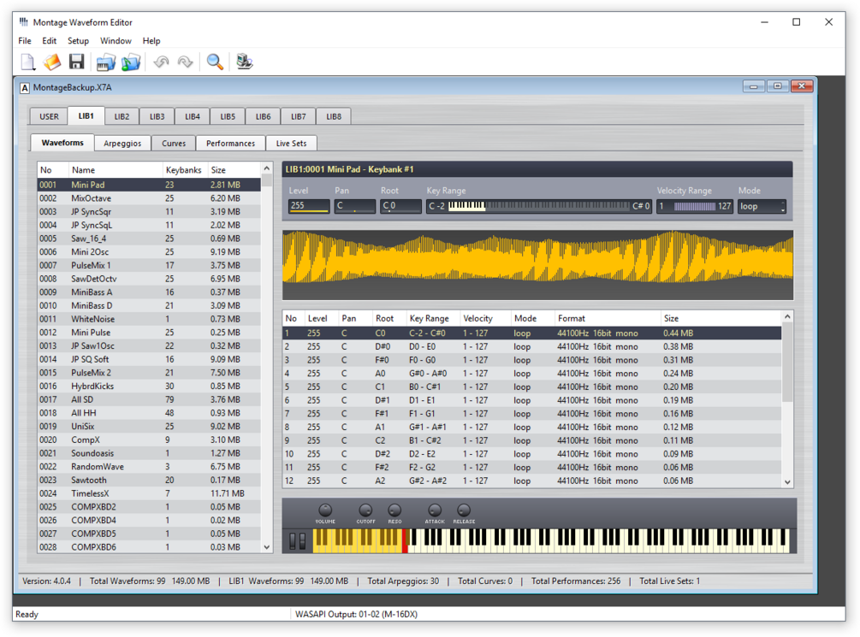This screenshot has width=860, height=637.
Task: Switch to the LIB2 tab
Action: [x=122, y=117]
